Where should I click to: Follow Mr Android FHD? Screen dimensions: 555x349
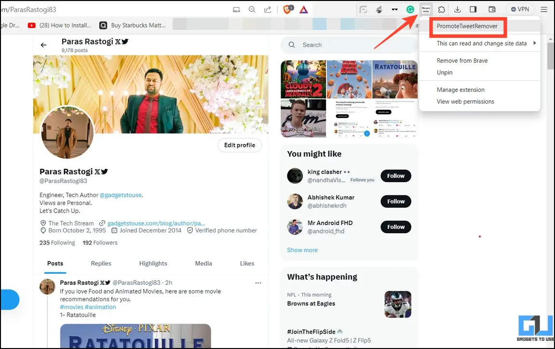[396, 227]
